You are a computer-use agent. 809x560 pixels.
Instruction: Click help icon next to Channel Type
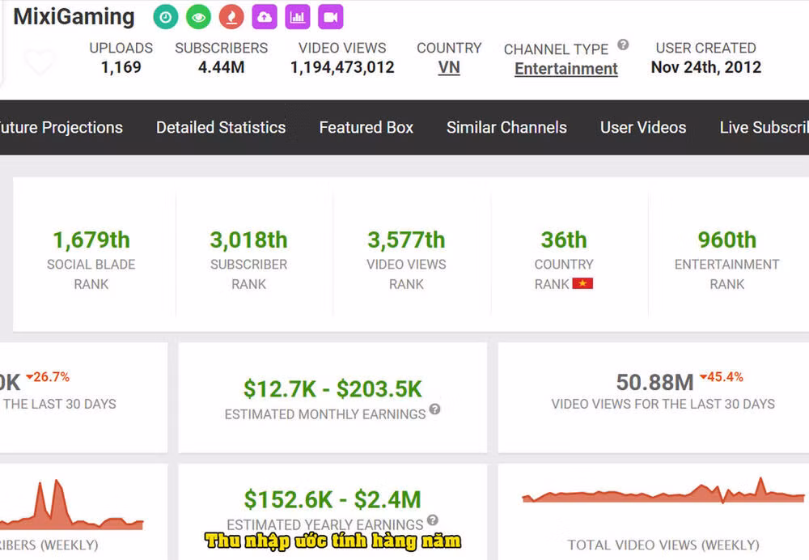pos(623,45)
